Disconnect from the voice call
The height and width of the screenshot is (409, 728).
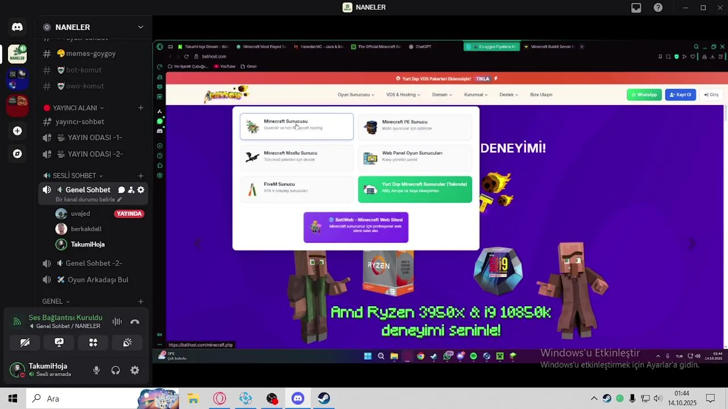pos(135,322)
